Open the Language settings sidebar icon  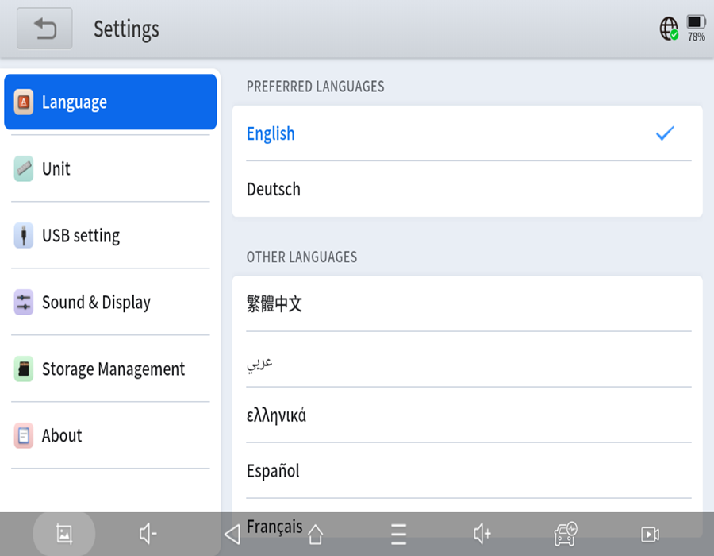pyautogui.click(x=25, y=102)
